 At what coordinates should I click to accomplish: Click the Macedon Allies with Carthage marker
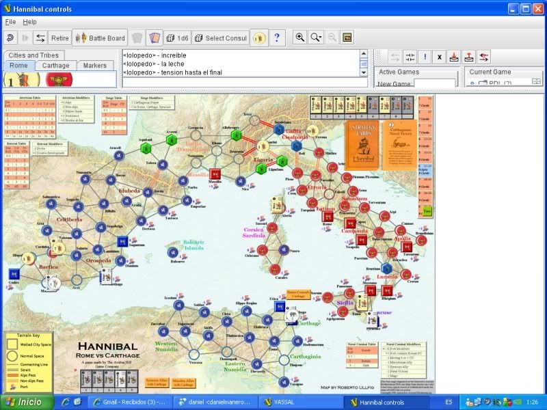(183, 383)
